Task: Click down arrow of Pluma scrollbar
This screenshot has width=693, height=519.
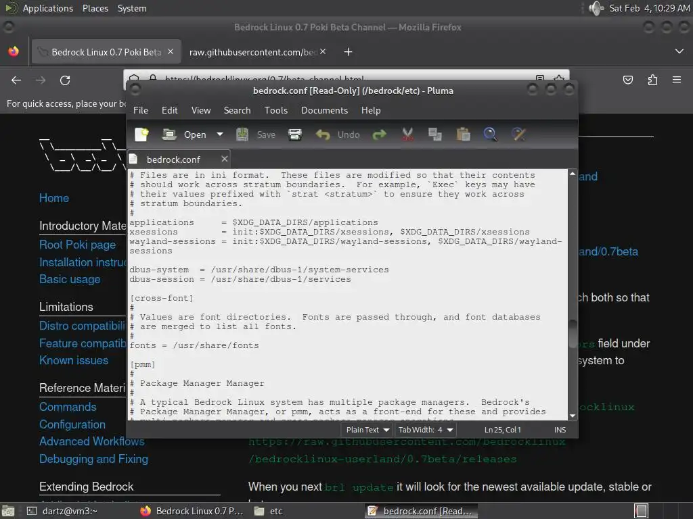Action: tap(573, 416)
